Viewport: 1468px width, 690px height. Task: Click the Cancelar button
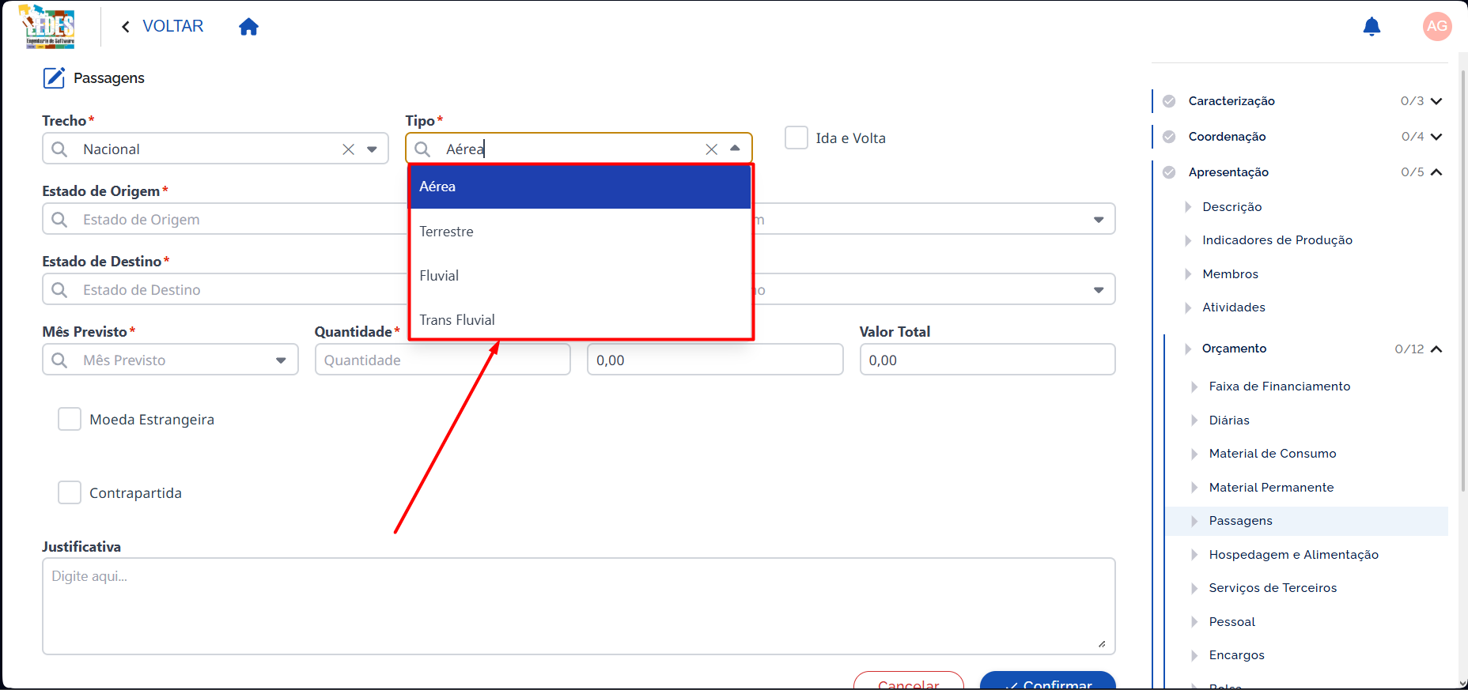909,681
